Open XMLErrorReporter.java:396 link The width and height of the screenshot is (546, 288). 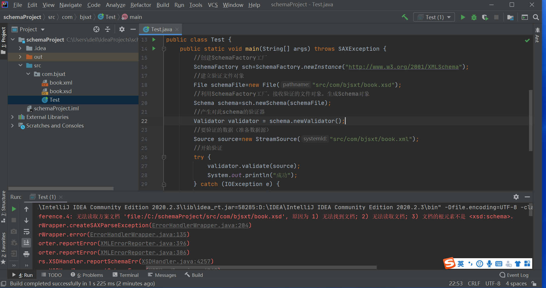tap(143, 243)
